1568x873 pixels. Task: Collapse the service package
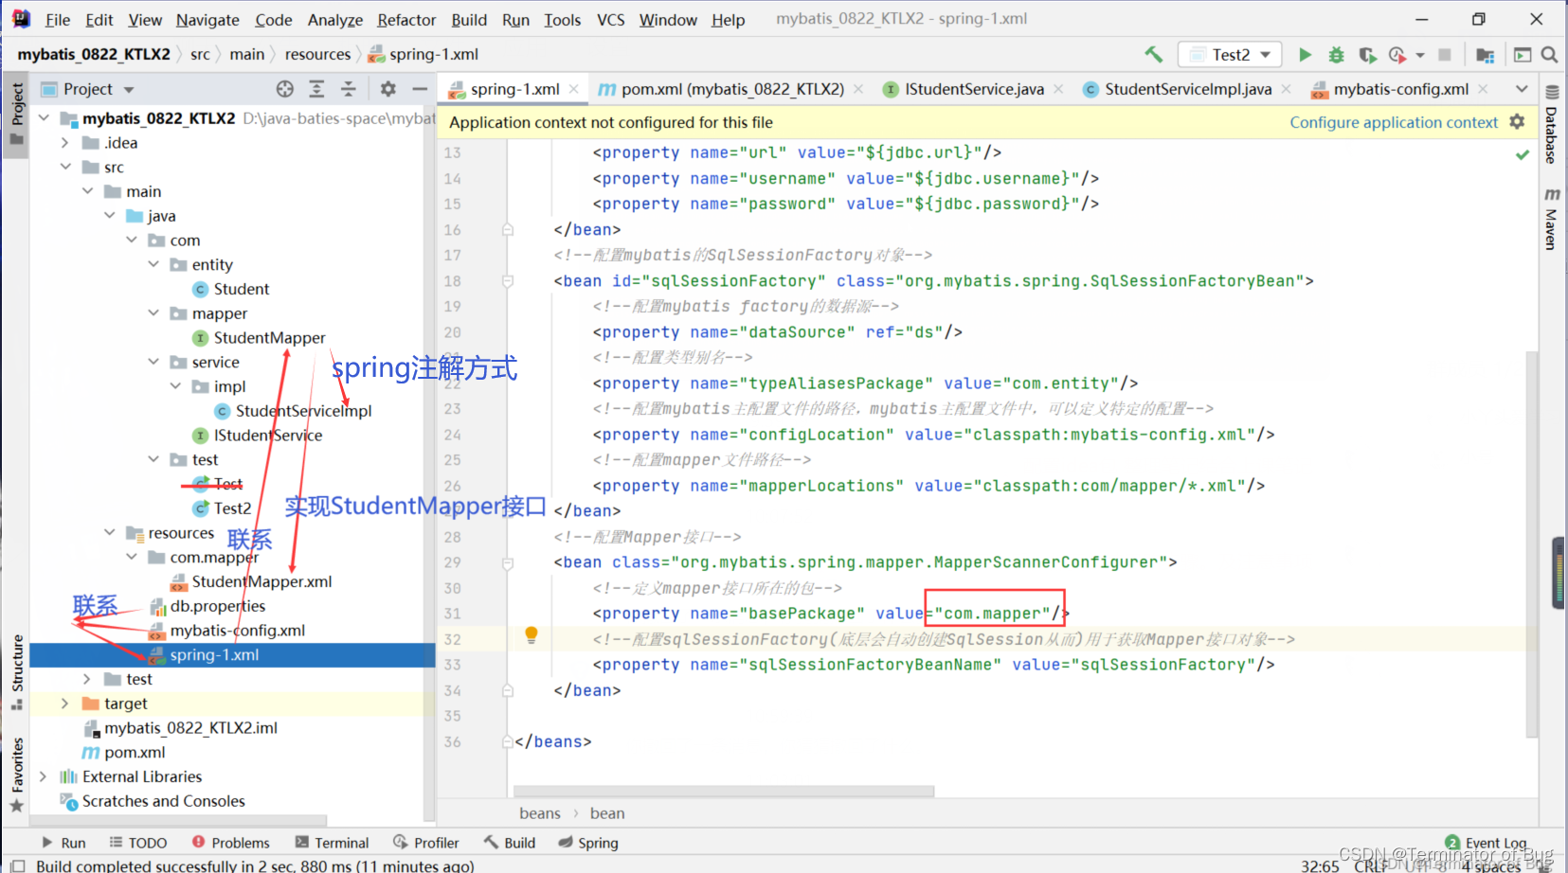tap(153, 362)
